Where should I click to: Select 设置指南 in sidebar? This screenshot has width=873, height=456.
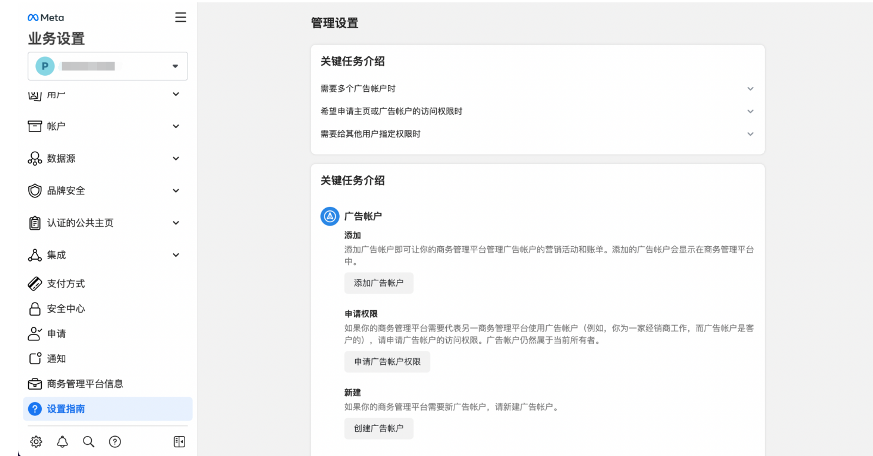(108, 409)
